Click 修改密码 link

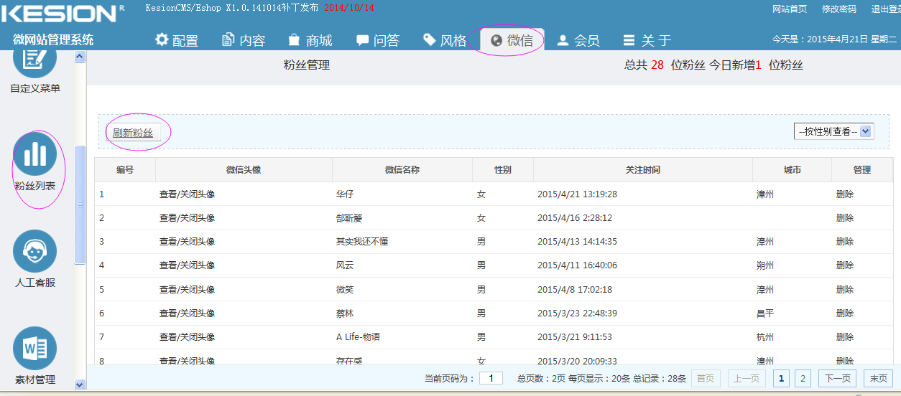(838, 9)
